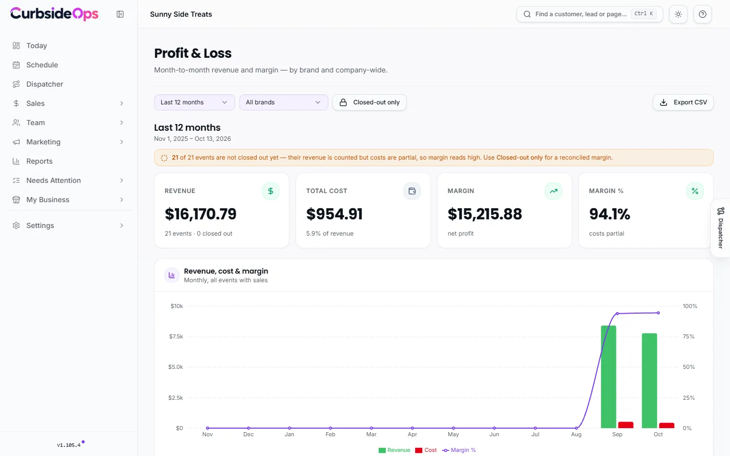Toggle the Margin % series in legend

(459, 450)
